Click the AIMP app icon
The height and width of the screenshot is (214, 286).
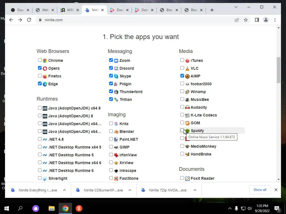[187, 76]
